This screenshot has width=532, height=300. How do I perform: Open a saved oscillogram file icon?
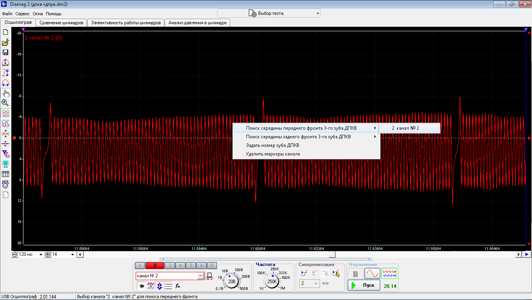[x=5, y=43]
